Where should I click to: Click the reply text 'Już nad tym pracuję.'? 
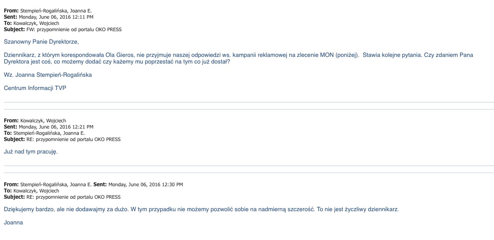click(x=31, y=152)
